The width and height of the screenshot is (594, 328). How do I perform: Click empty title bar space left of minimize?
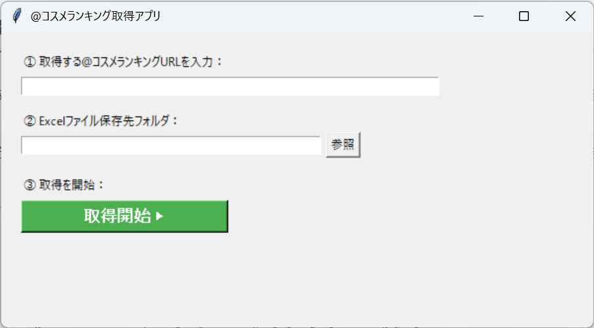[329, 16]
